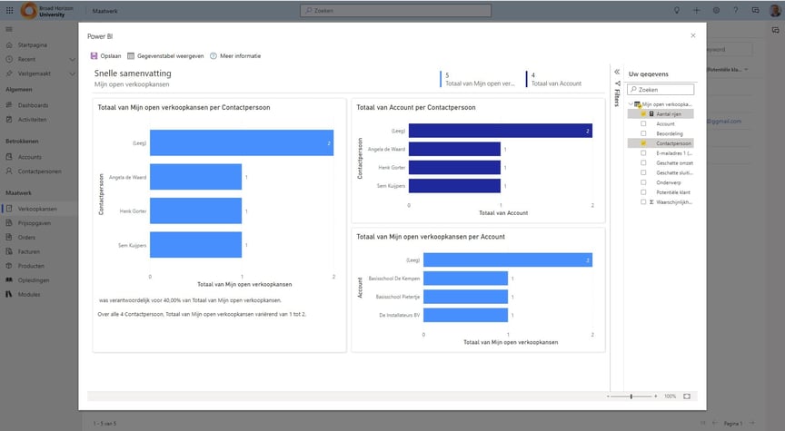Click the Totaal van Account summary card
Screen dimensions: 785x431
coord(556,79)
